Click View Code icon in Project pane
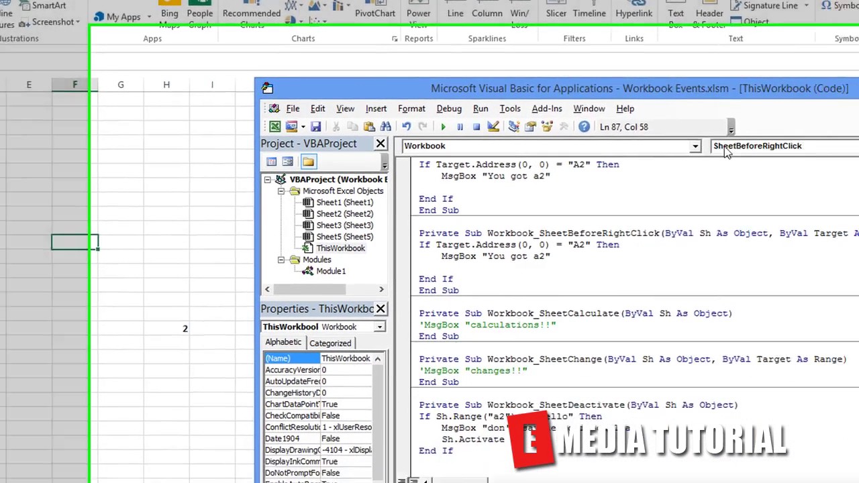Image resolution: width=859 pixels, height=483 pixels. click(271, 162)
